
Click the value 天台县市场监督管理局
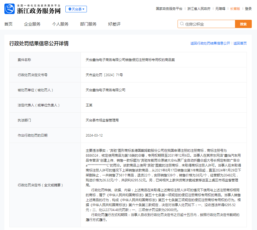pos(102,120)
